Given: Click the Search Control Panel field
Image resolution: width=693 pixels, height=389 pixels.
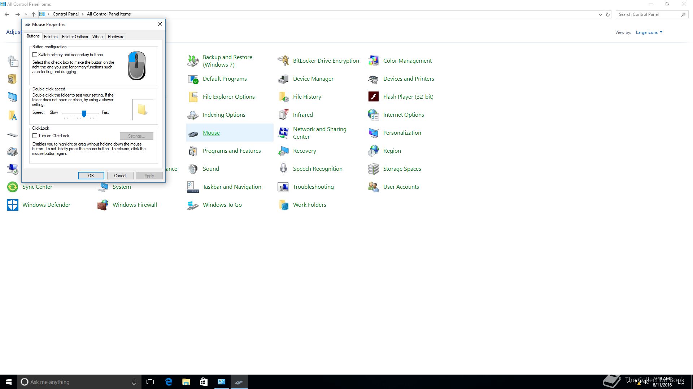Looking at the screenshot, I should (x=648, y=14).
